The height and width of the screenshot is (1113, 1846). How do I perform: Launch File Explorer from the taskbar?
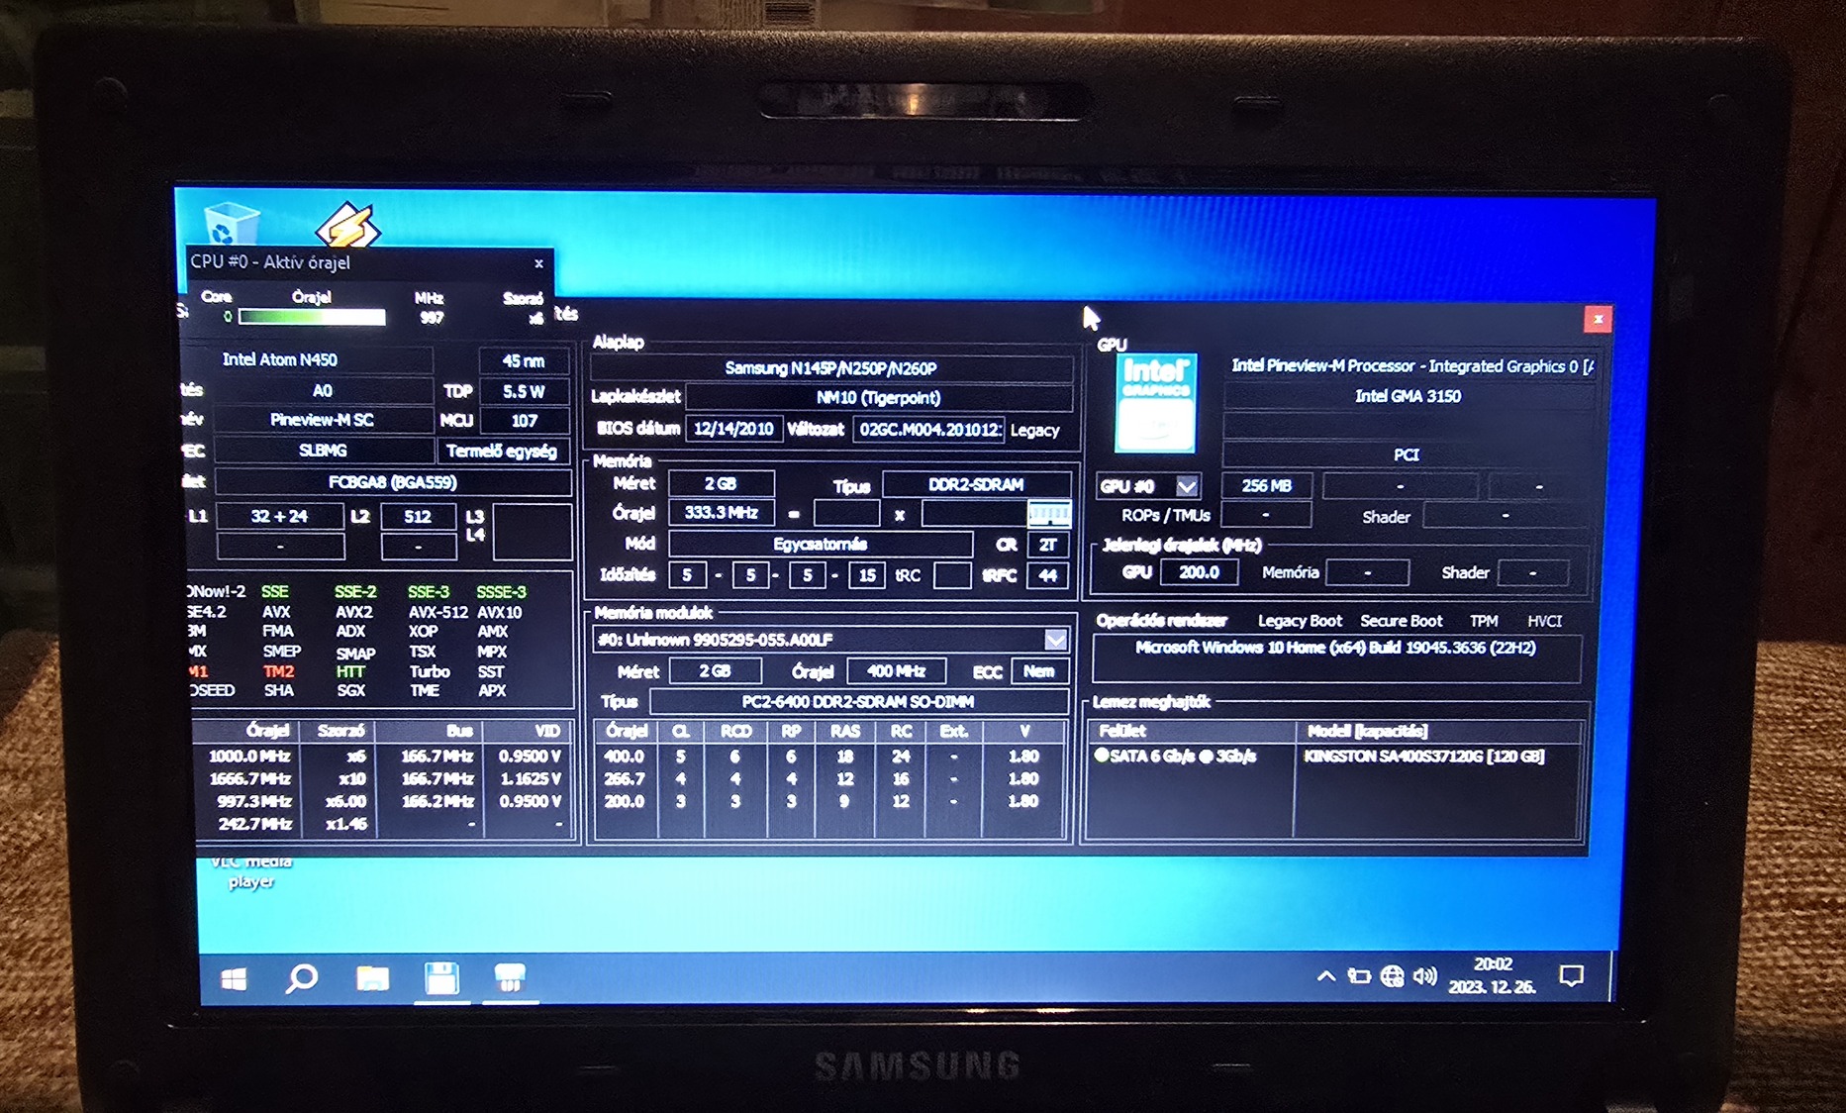pyautogui.click(x=372, y=979)
